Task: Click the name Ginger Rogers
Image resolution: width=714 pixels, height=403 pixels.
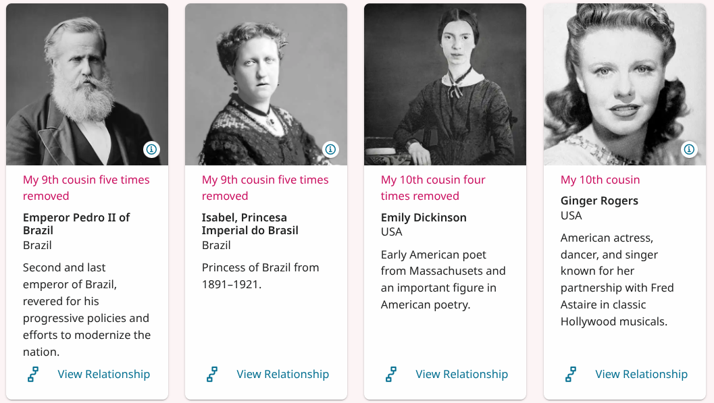Action: click(x=599, y=200)
